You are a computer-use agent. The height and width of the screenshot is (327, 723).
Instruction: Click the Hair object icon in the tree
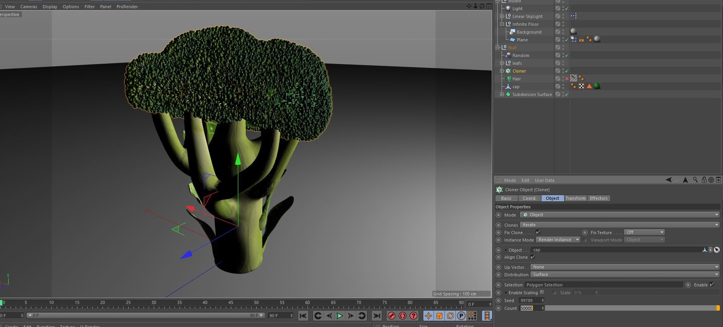pyautogui.click(x=509, y=79)
